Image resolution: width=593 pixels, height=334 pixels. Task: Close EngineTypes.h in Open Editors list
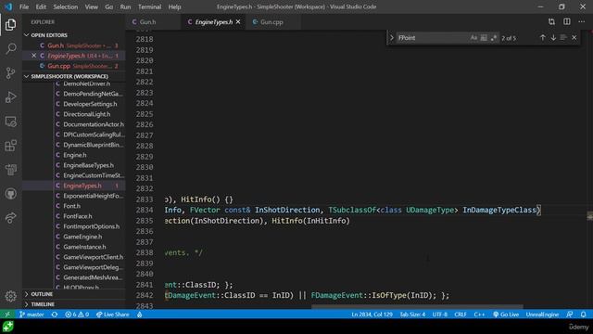point(33,56)
